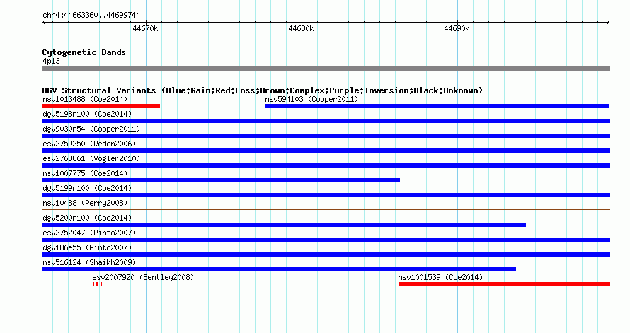Click the red nsv1001539 loss bar
630x333 pixels.
[504, 284]
